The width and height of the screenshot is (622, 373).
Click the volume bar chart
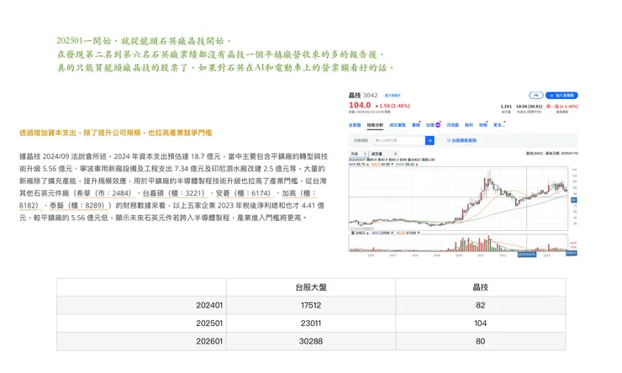(458, 243)
